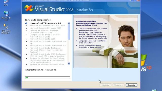Click 'Instalando Microsoft .NET Framework 3.5' status text
The image size is (162, 91).
(x=40, y=70)
